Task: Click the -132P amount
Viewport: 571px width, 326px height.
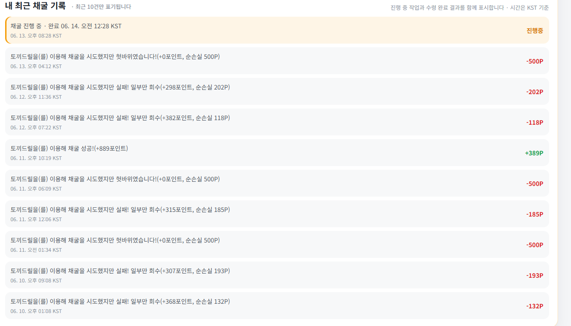Action: coord(535,306)
